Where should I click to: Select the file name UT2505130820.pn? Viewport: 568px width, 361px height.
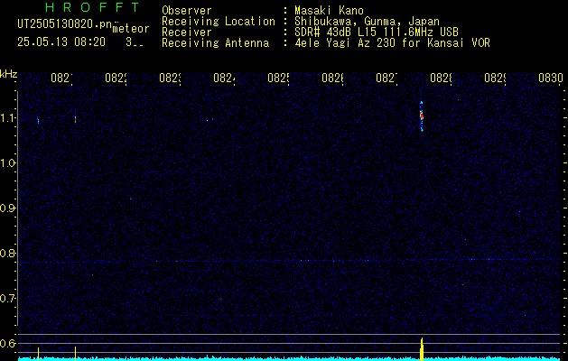coord(65,24)
